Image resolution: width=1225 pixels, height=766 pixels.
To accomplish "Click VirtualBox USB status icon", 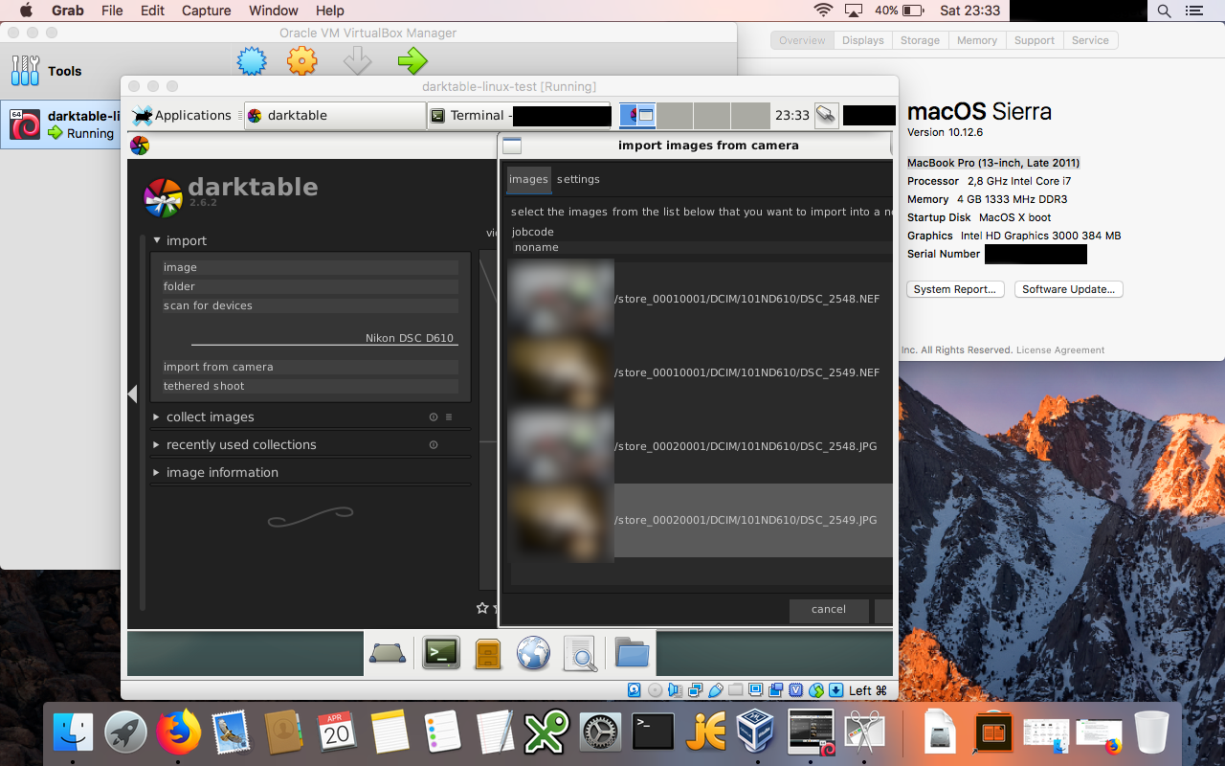I will click(x=716, y=690).
